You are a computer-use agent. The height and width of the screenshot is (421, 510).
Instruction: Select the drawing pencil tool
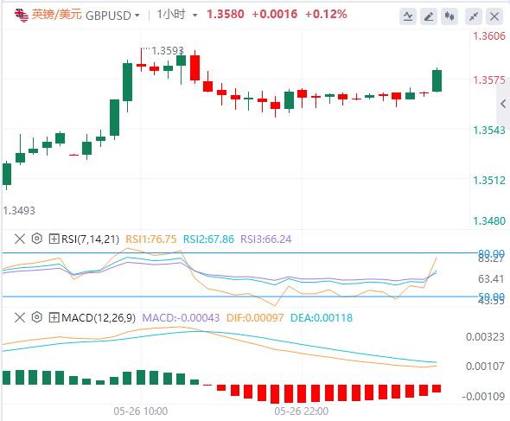coord(429,16)
